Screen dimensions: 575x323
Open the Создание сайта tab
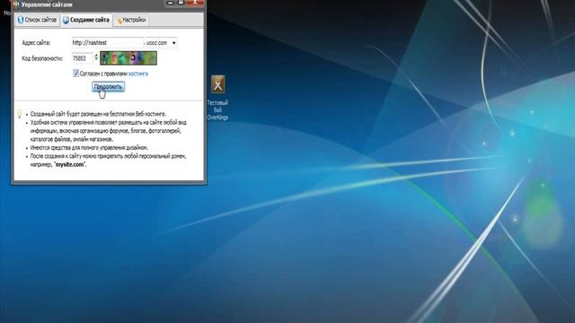(x=86, y=20)
